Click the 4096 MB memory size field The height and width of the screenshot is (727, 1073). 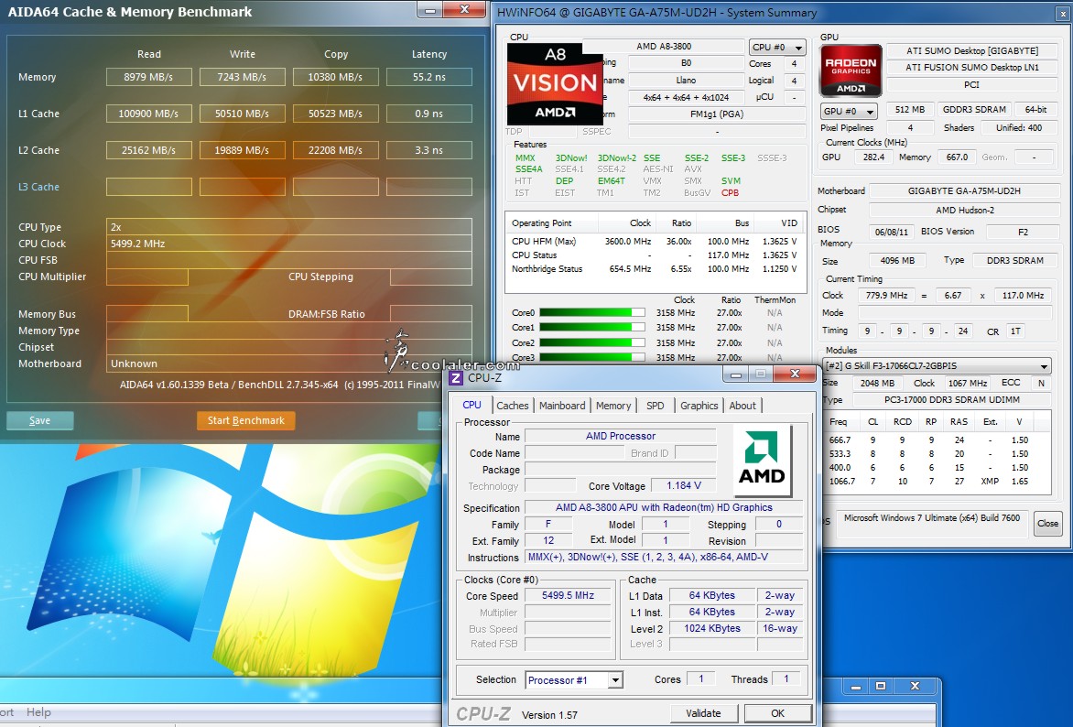(897, 261)
